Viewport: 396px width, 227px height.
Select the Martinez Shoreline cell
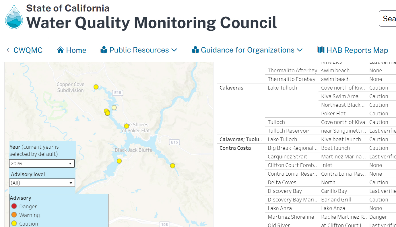(292, 217)
